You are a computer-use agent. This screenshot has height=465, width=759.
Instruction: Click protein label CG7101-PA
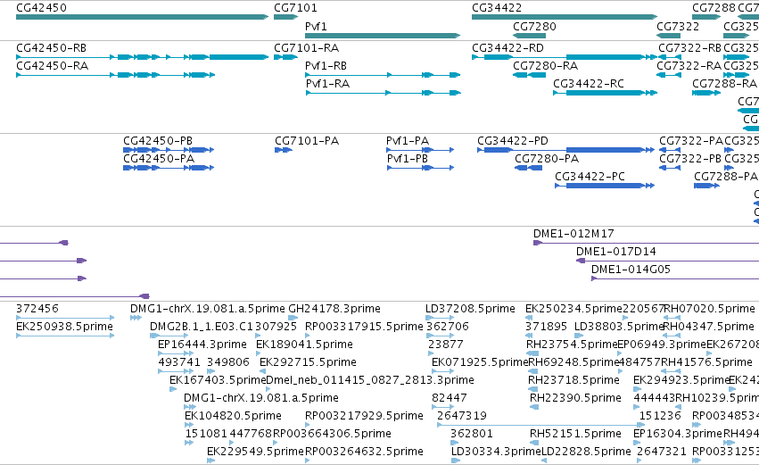click(x=307, y=141)
